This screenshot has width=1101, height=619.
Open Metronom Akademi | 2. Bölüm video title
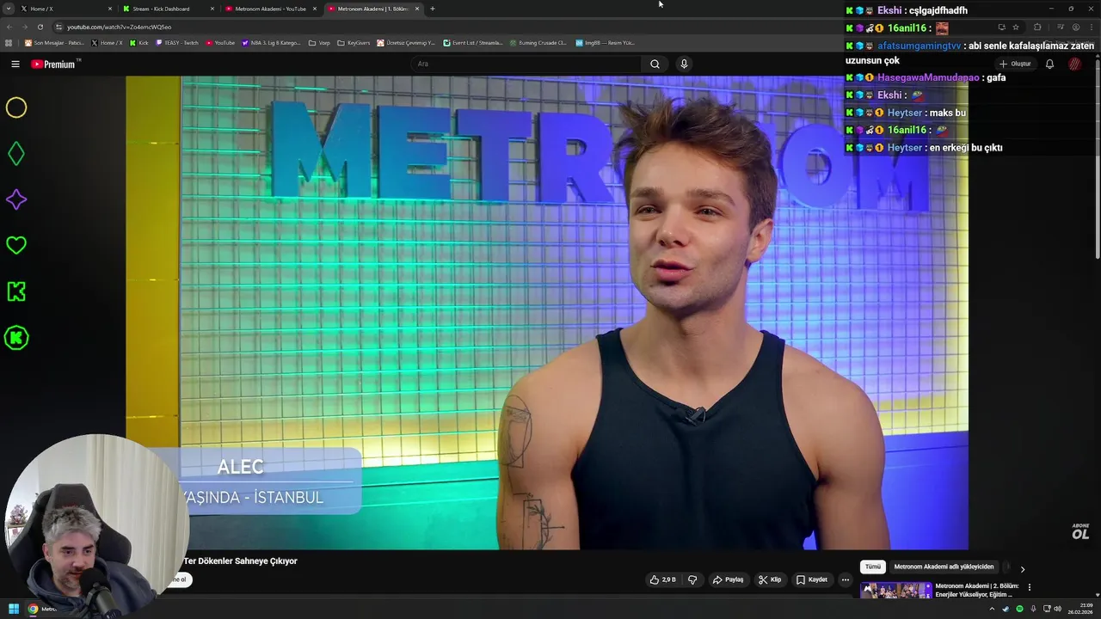[x=977, y=590]
